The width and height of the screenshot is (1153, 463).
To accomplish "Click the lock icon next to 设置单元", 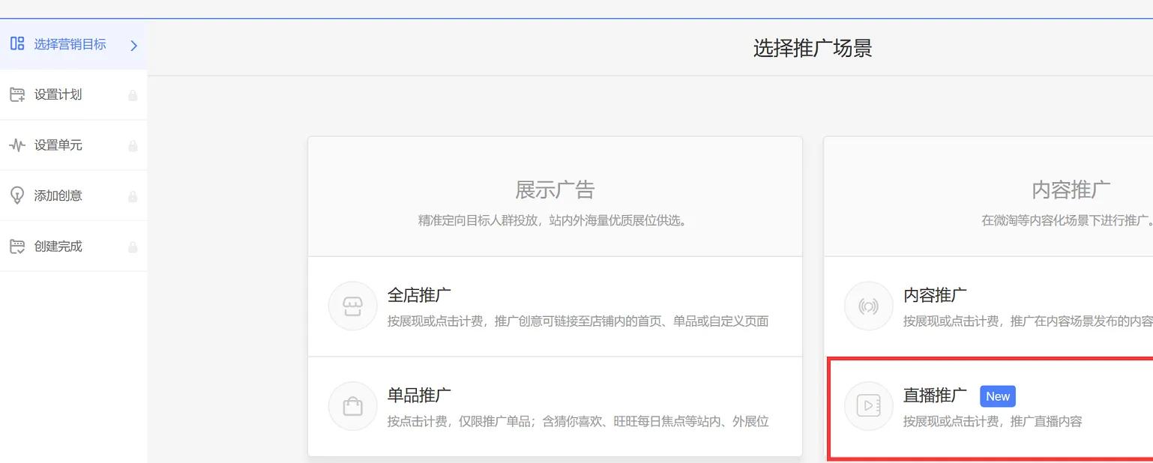I will coord(133,145).
